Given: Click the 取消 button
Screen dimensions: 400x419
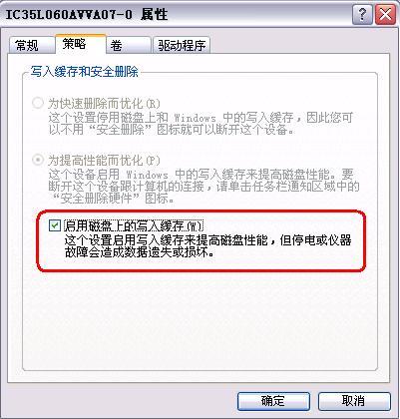Looking at the screenshot, I should [x=354, y=401].
